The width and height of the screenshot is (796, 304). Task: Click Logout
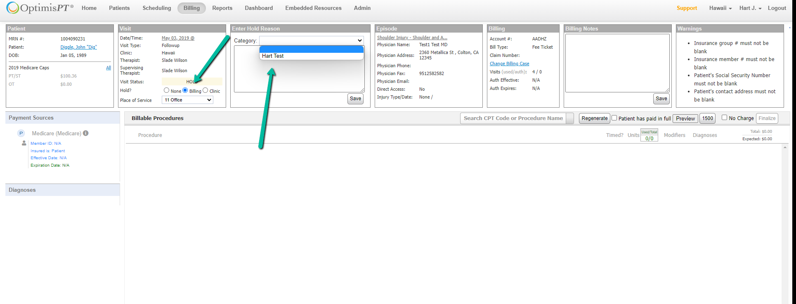click(x=777, y=8)
